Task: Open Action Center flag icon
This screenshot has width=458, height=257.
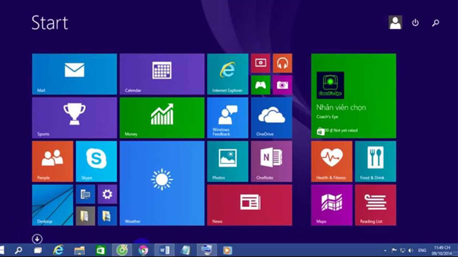Action: coord(394,250)
